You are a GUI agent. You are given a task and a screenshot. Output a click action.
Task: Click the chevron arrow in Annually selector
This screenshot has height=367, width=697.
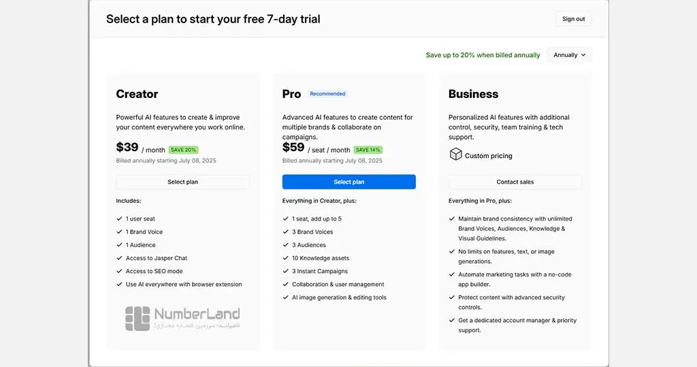(x=583, y=55)
